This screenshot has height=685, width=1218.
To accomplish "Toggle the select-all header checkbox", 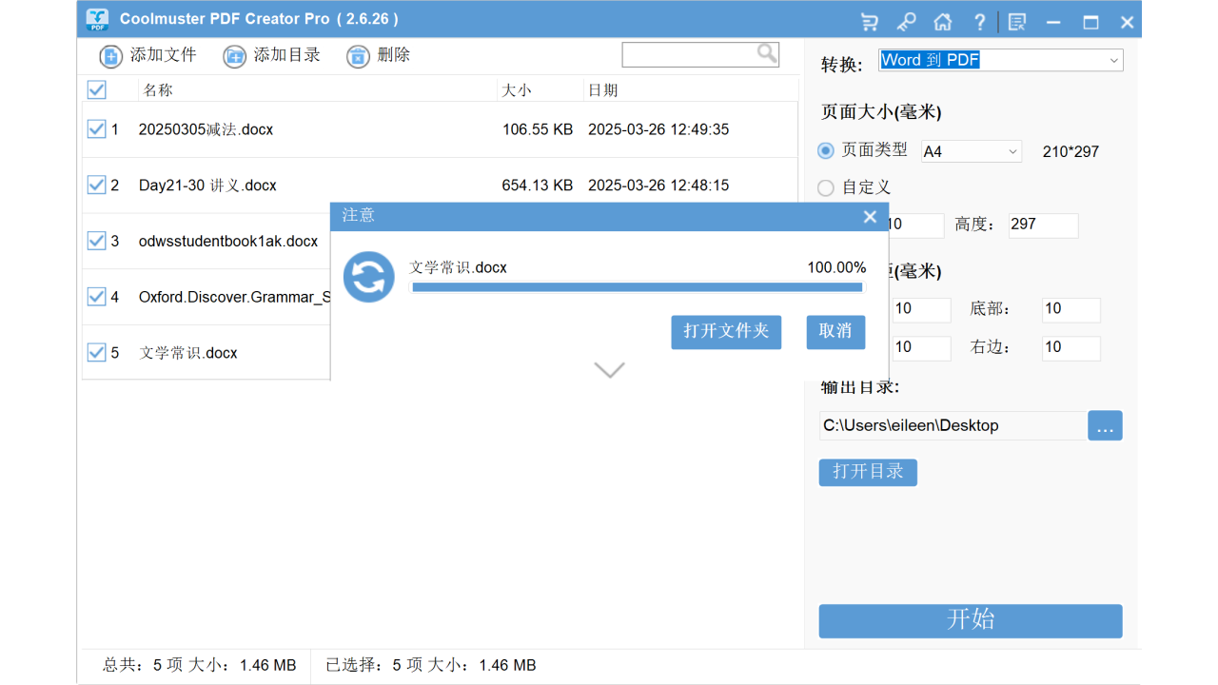I will [96, 89].
